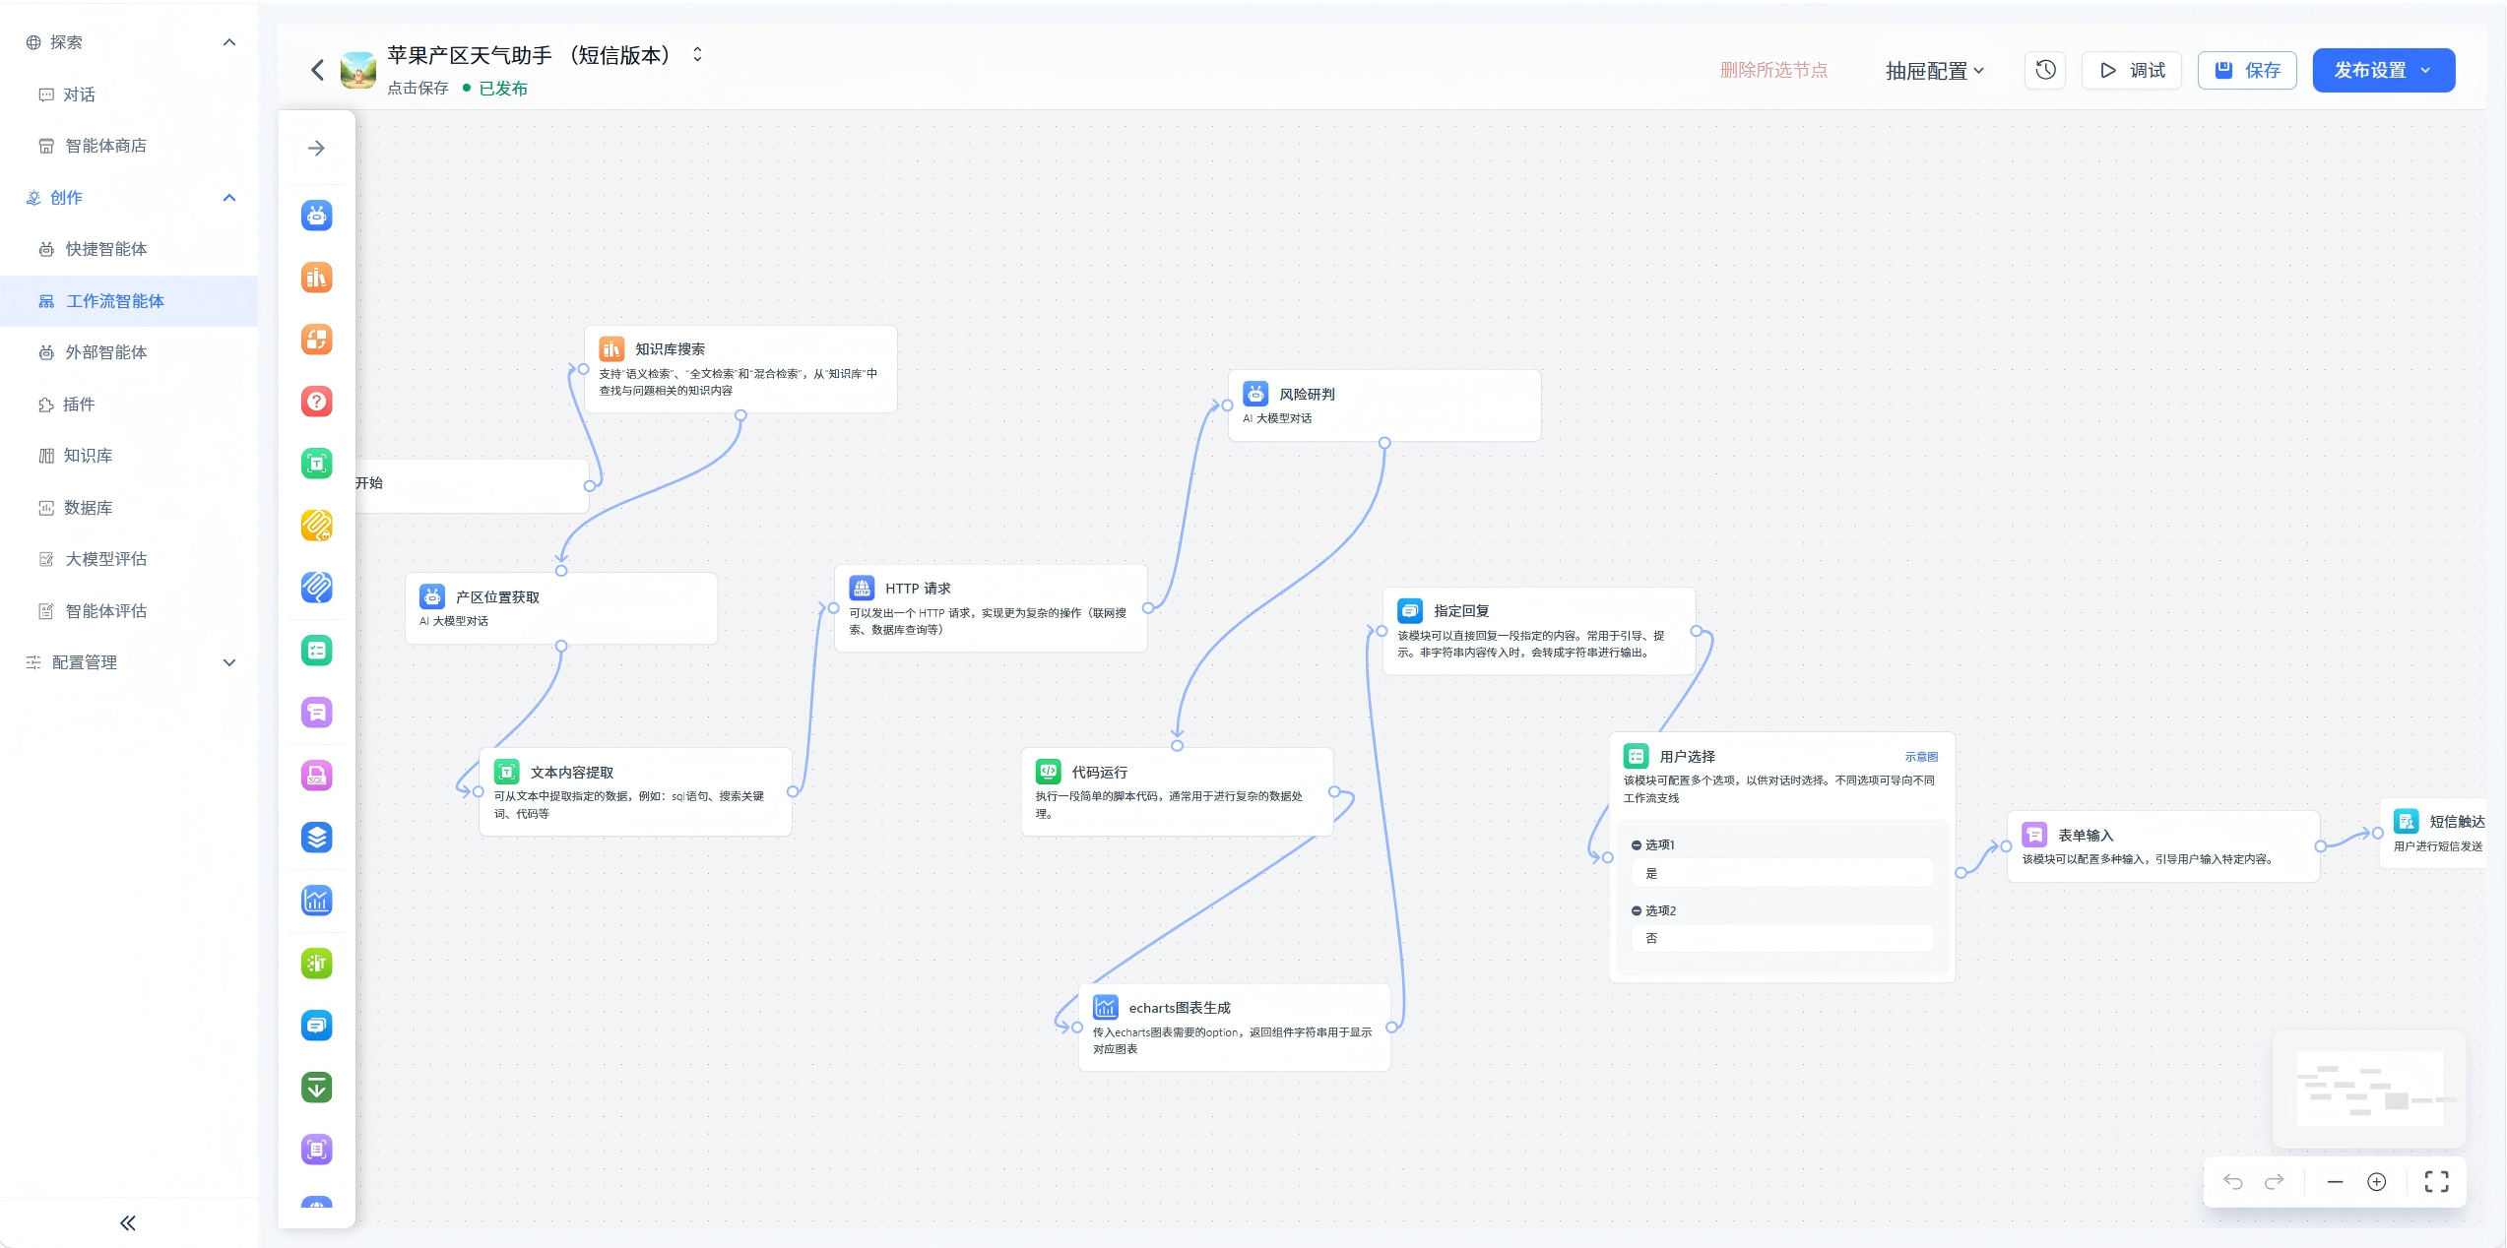This screenshot has width=2507, height=1248.
Task: Click the undo arrow icon
Action: [x=2232, y=1182]
